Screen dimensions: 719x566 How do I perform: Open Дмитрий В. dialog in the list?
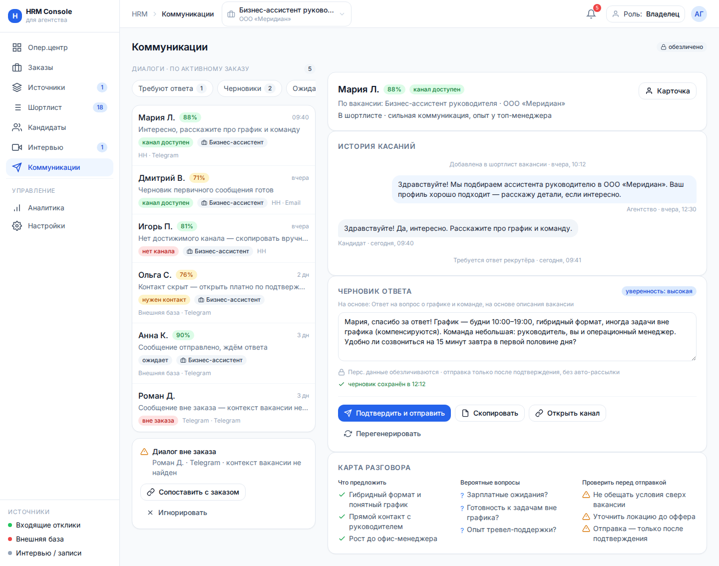[224, 190]
